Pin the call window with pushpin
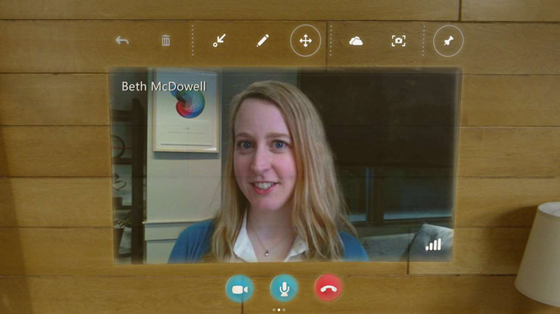The image size is (560, 314). (x=448, y=41)
